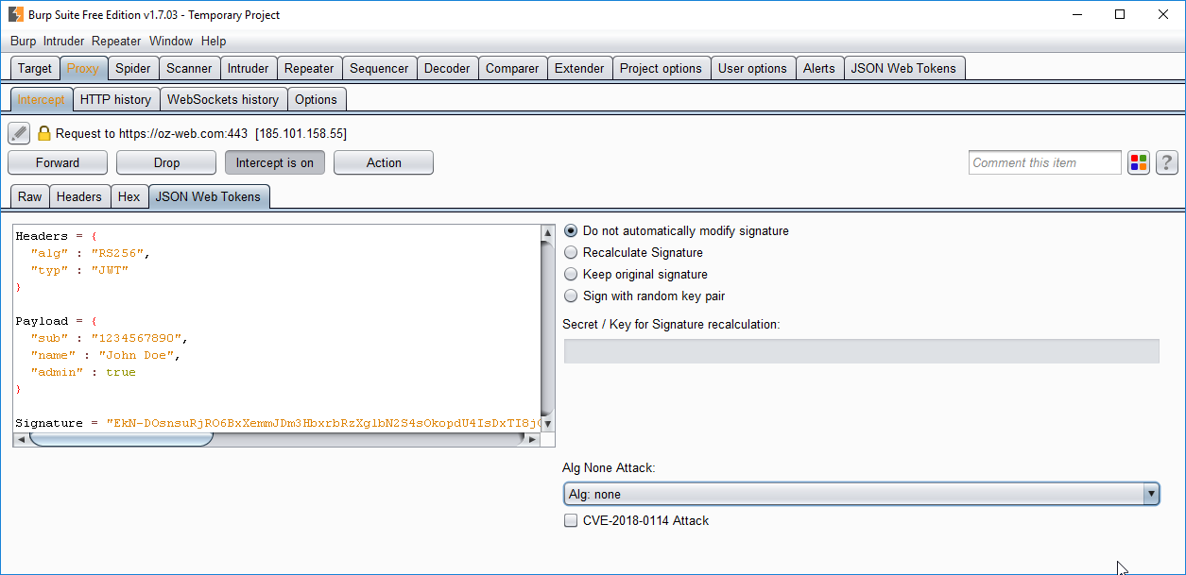
Task: Select the Intercept sub-tab
Action: (x=41, y=99)
